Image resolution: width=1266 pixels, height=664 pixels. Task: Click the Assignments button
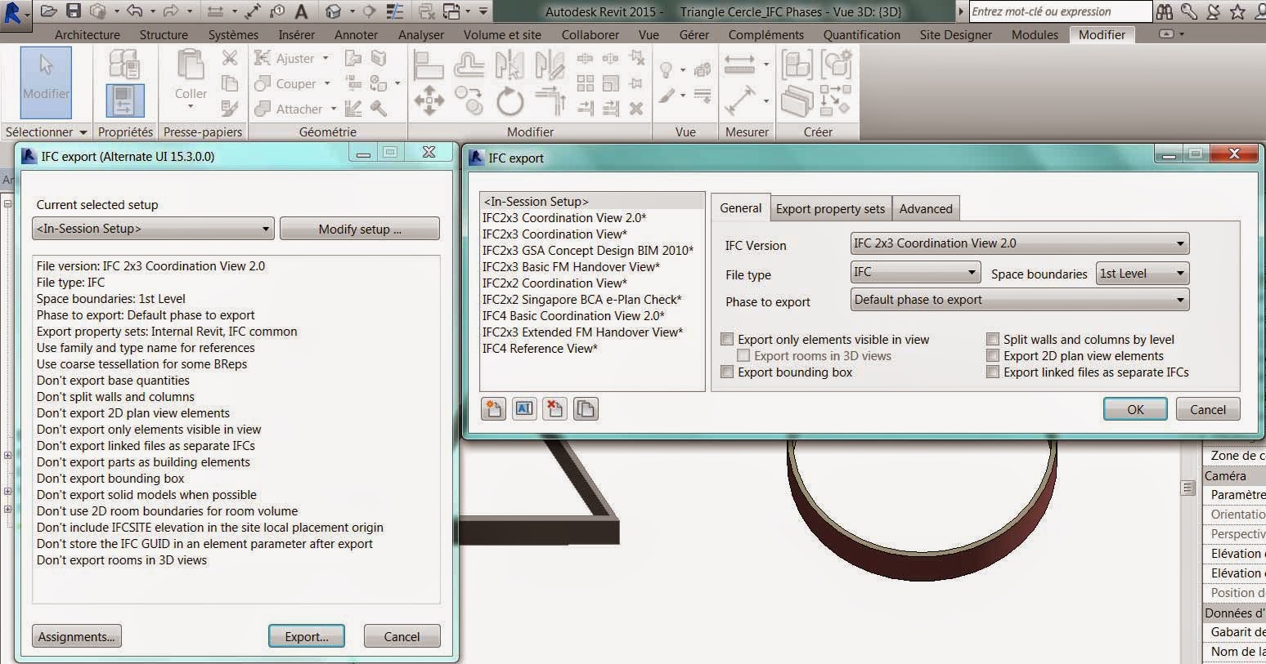[x=77, y=636]
